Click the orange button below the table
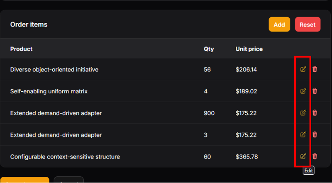 click(25, 180)
